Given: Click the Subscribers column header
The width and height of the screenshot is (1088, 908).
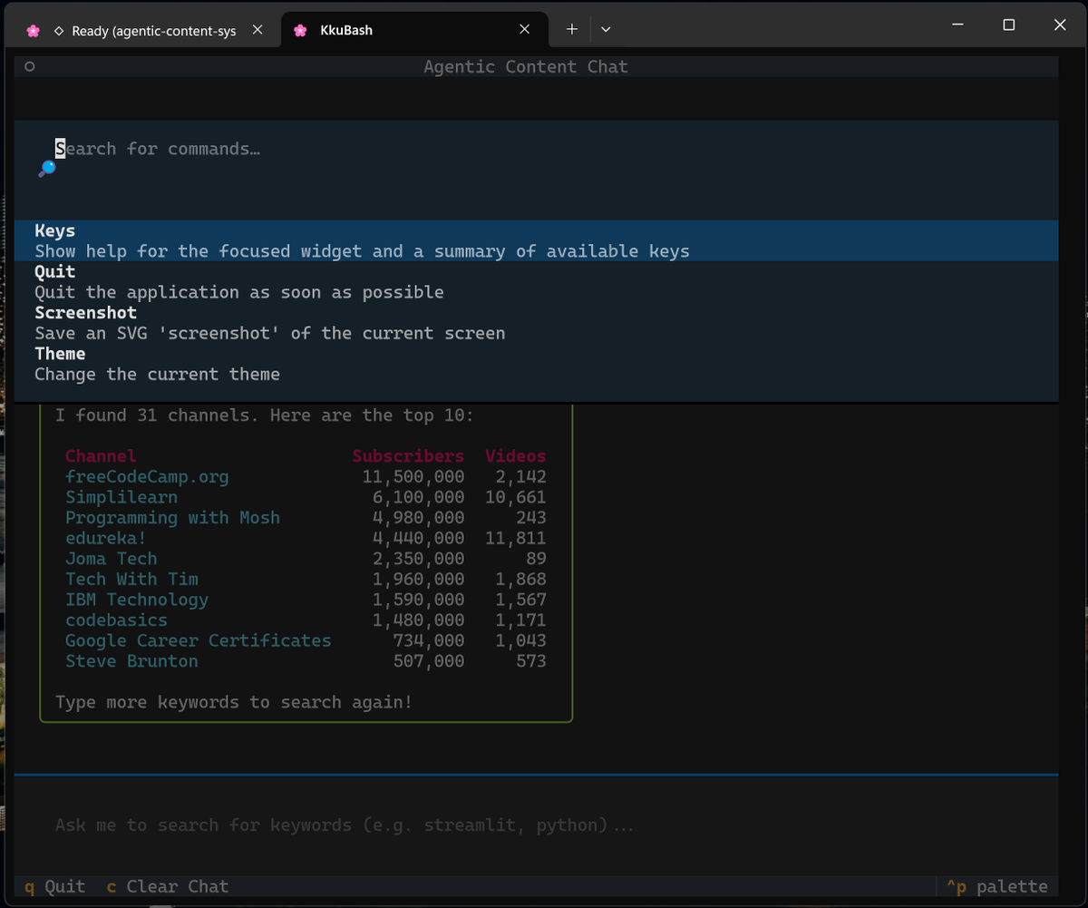Looking at the screenshot, I should click(x=408, y=456).
